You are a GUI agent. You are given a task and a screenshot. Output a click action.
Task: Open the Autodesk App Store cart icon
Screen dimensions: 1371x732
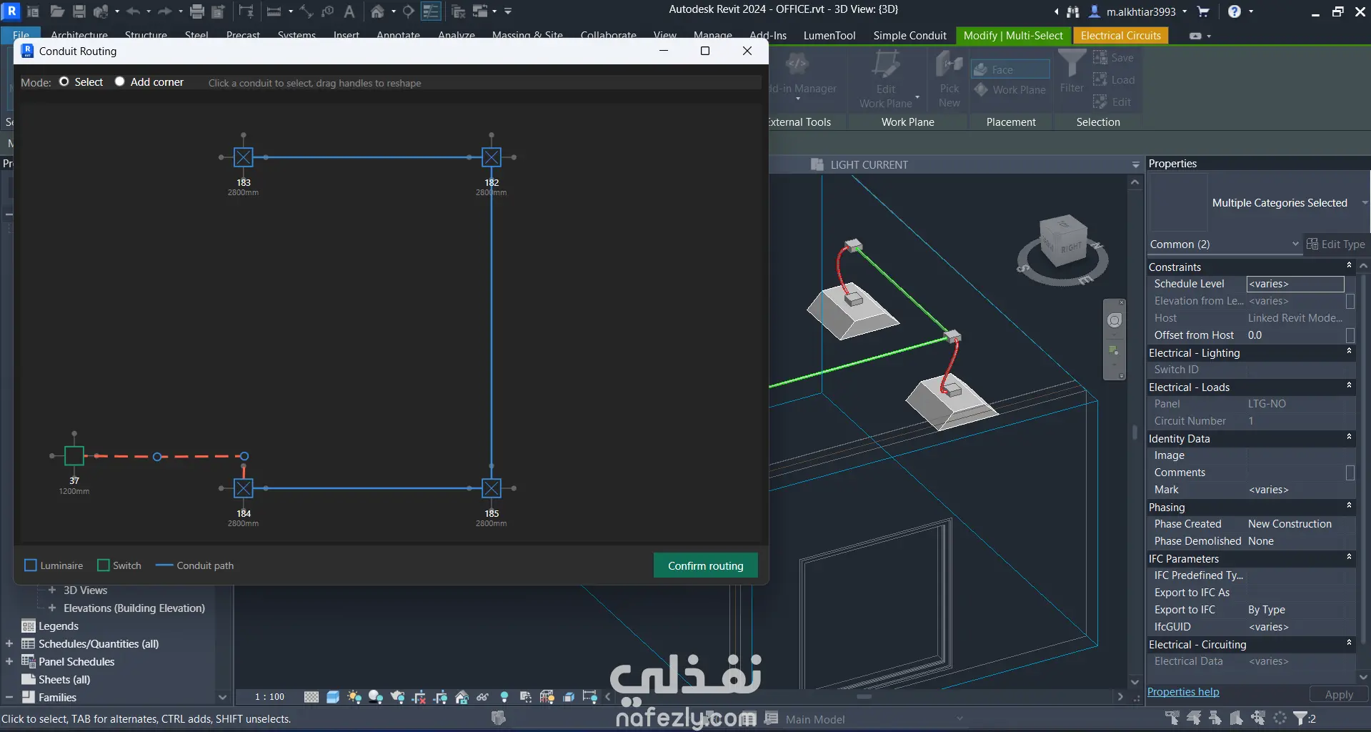click(1203, 11)
